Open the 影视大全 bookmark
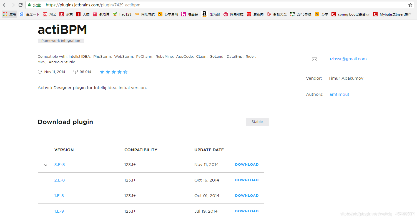The height and width of the screenshot is (219, 417). click(277, 14)
